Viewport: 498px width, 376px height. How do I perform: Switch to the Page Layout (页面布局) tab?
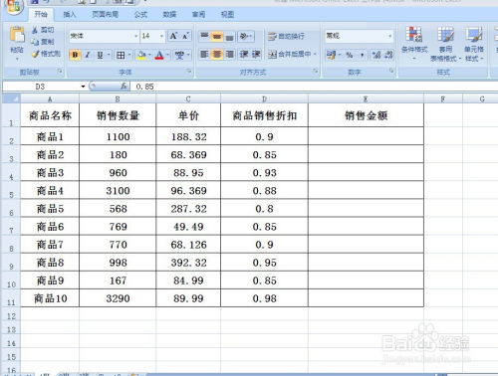click(105, 14)
